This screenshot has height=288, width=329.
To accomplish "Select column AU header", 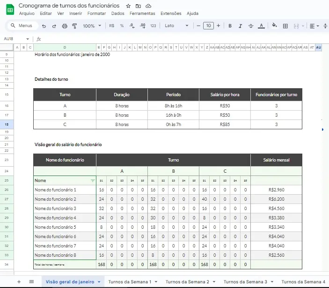I will (x=318, y=48).
